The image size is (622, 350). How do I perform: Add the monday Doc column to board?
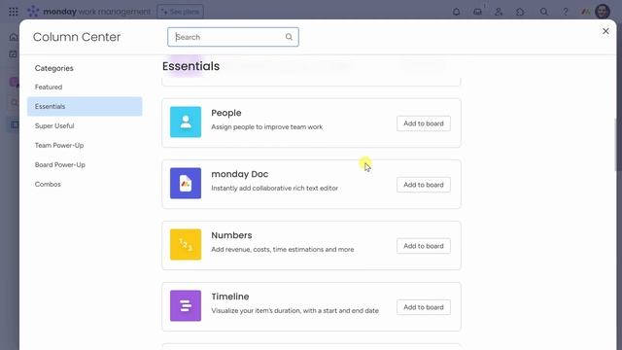point(424,185)
